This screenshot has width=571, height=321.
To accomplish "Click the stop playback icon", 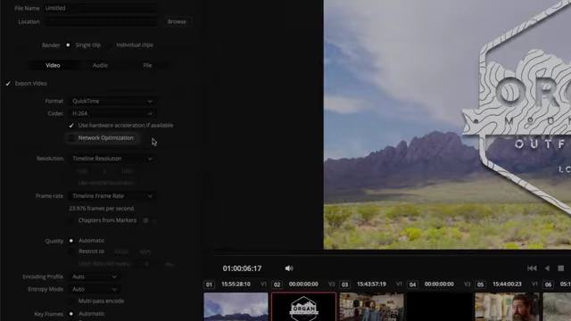I will click(561, 268).
